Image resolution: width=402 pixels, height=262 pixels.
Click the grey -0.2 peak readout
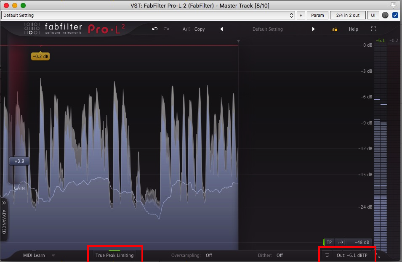[394, 40]
